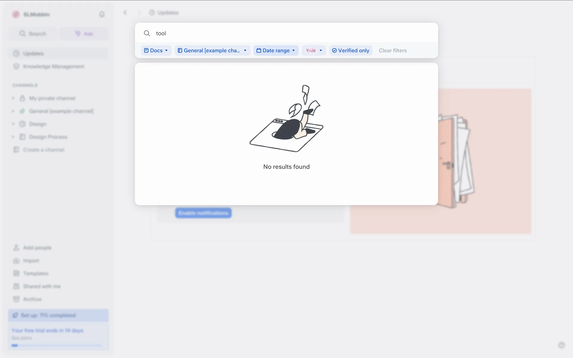The height and width of the screenshot is (358, 573).
Task: Click the help icon at bottom right
Action: [x=561, y=345]
